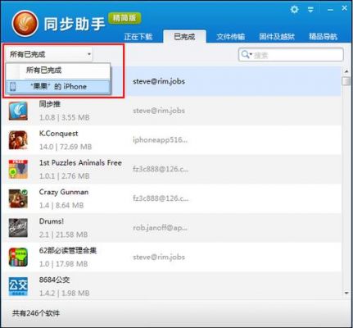Viewport: 353px width, 328px height.
Task: Click the vertical scrollbar thumb
Action: click(x=346, y=81)
